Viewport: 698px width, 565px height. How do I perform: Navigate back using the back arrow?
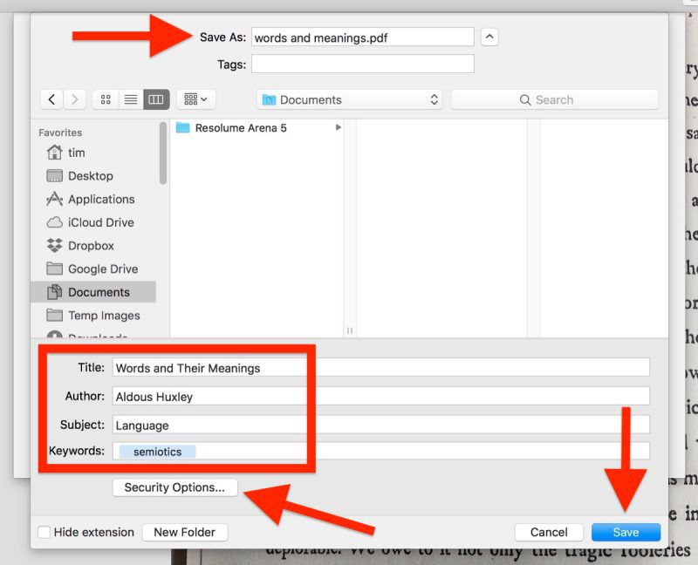click(x=51, y=99)
